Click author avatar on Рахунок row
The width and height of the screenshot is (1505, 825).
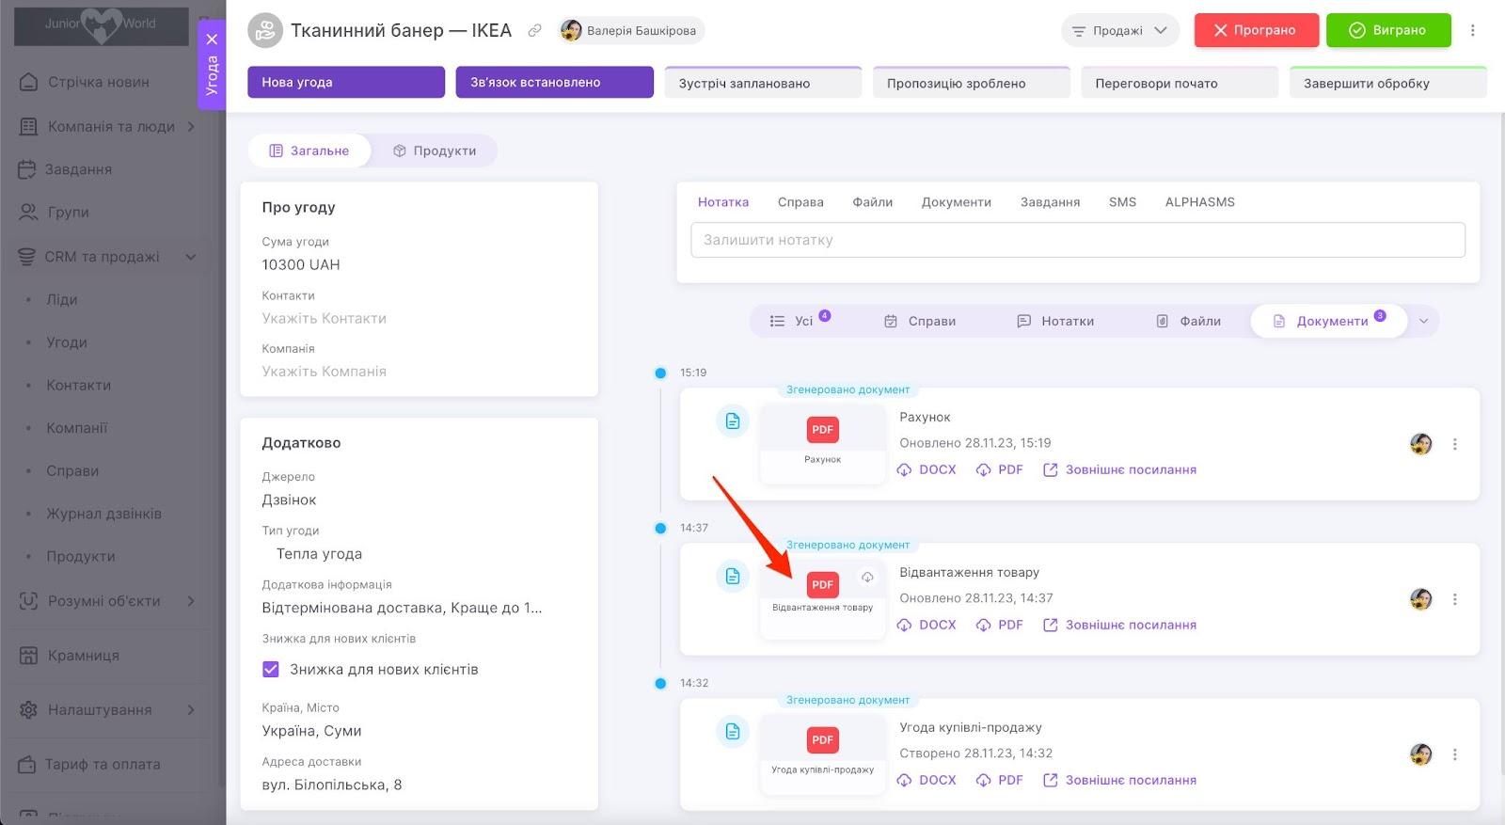click(x=1420, y=444)
